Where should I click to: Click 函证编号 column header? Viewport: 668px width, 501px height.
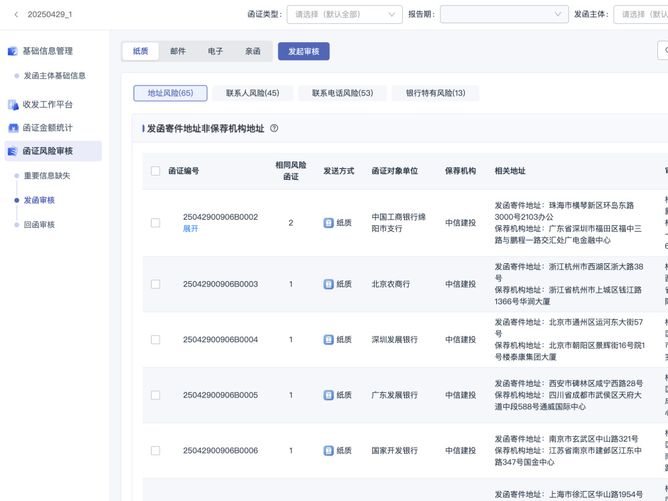pyautogui.click(x=184, y=171)
